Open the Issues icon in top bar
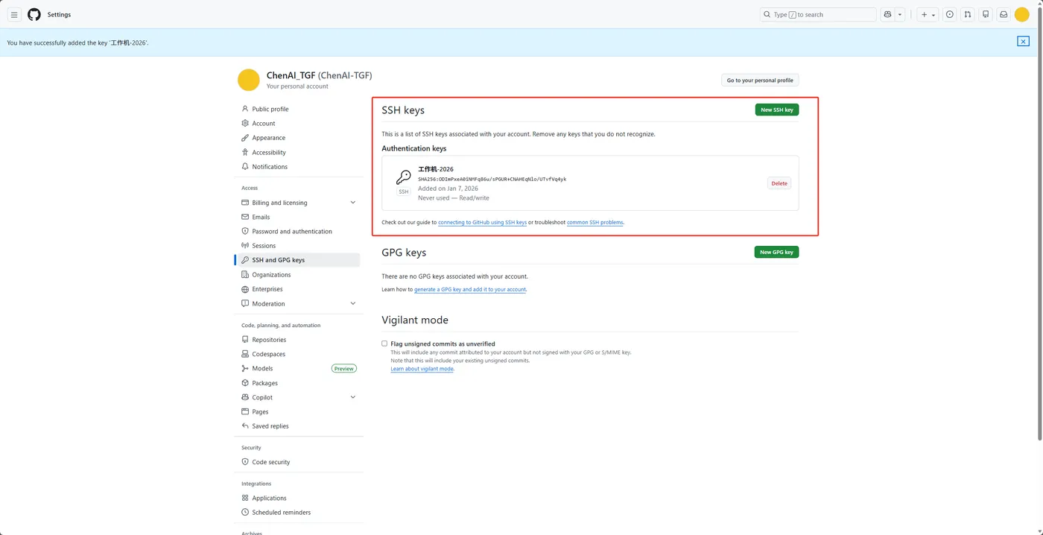Image resolution: width=1043 pixels, height=535 pixels. click(x=950, y=14)
